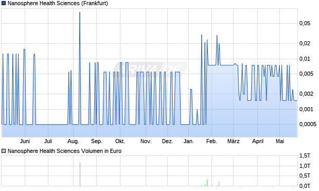Click the 'Feb.' month label
Image resolution: width=319 pixels, height=191 pixels.
[x=211, y=141]
